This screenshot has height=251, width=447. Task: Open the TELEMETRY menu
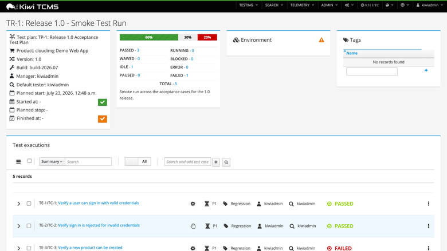[x=302, y=5]
